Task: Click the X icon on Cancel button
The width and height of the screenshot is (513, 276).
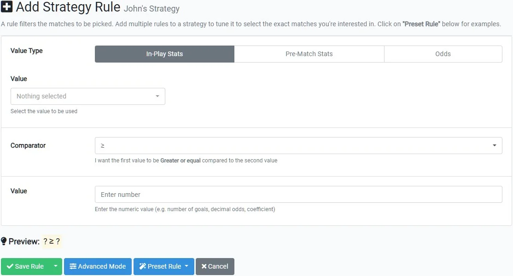Action: pyautogui.click(x=204, y=266)
